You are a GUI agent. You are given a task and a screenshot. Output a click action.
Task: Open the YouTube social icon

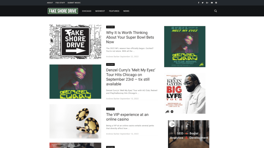tap(212, 3)
